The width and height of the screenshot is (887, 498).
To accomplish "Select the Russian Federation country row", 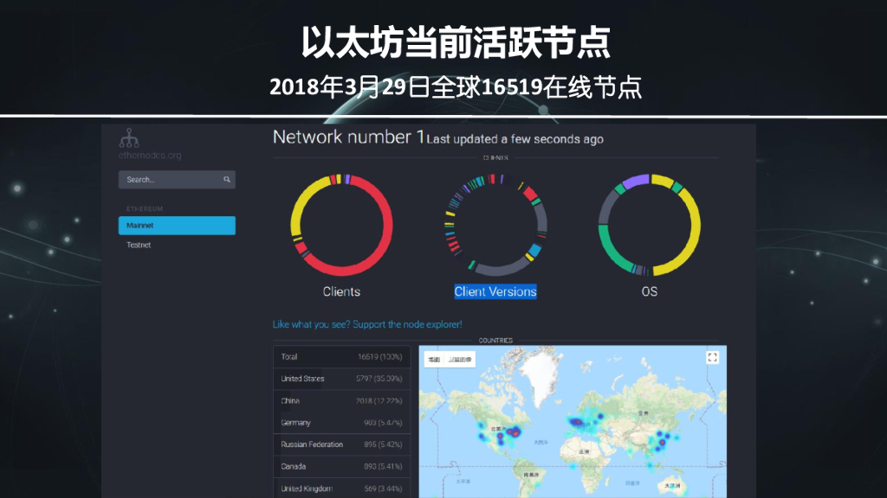I will coord(342,445).
